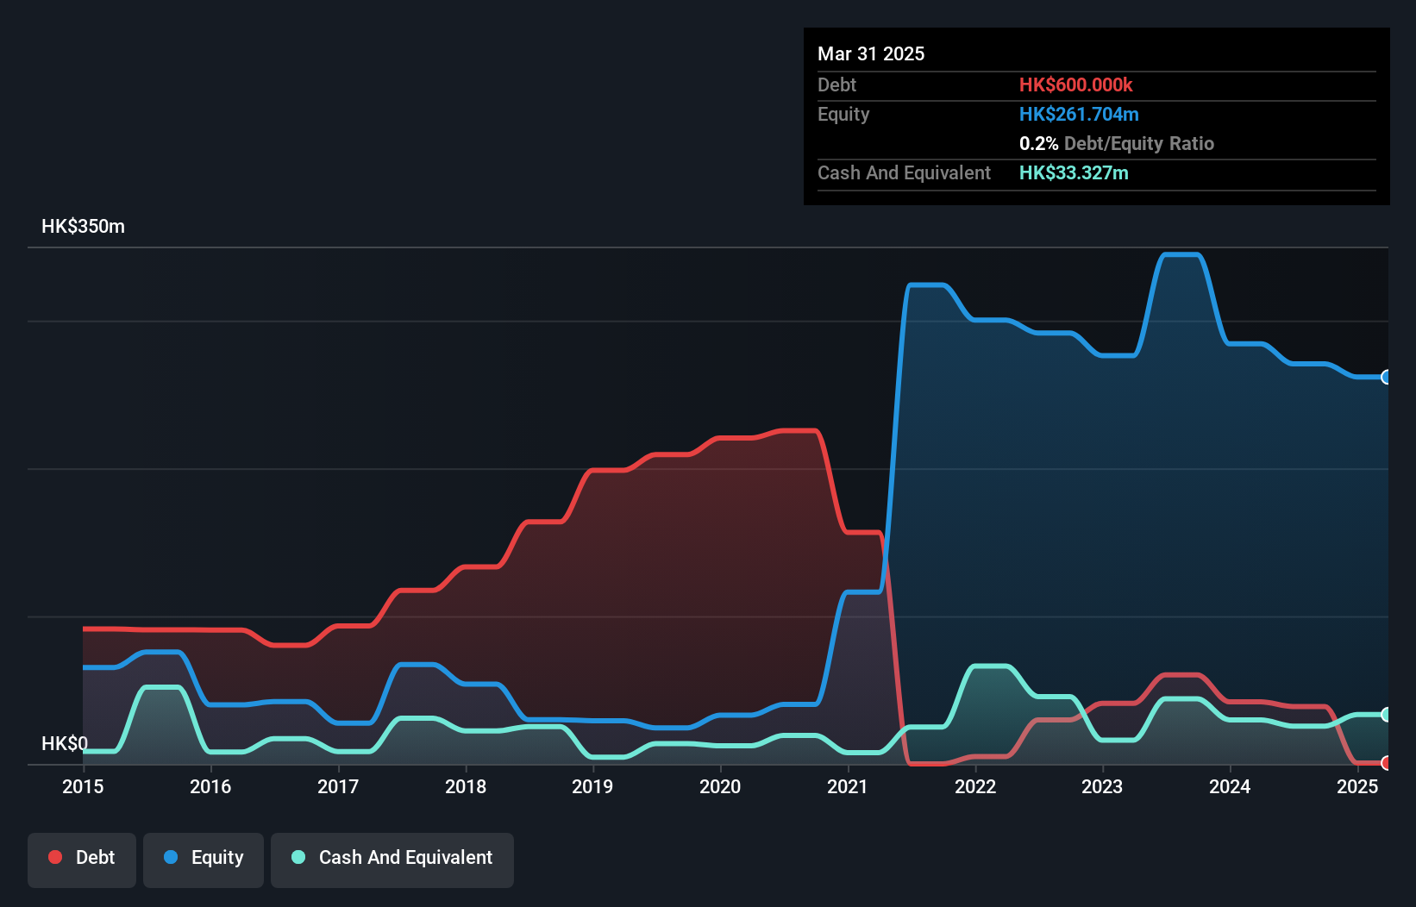Click the teal dot icon in Cash legend
This screenshot has height=907, width=1416.
pyautogui.click(x=297, y=857)
